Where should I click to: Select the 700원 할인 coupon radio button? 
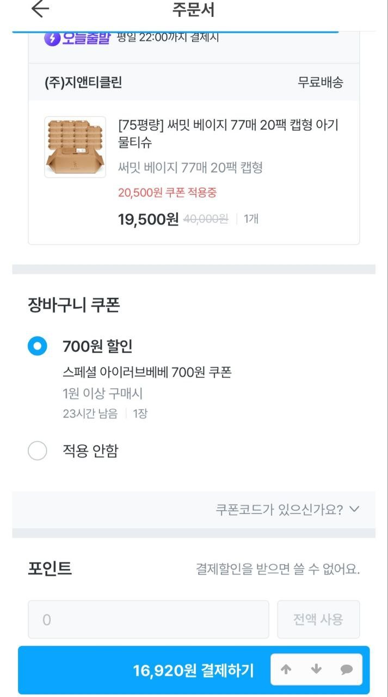tap(38, 346)
